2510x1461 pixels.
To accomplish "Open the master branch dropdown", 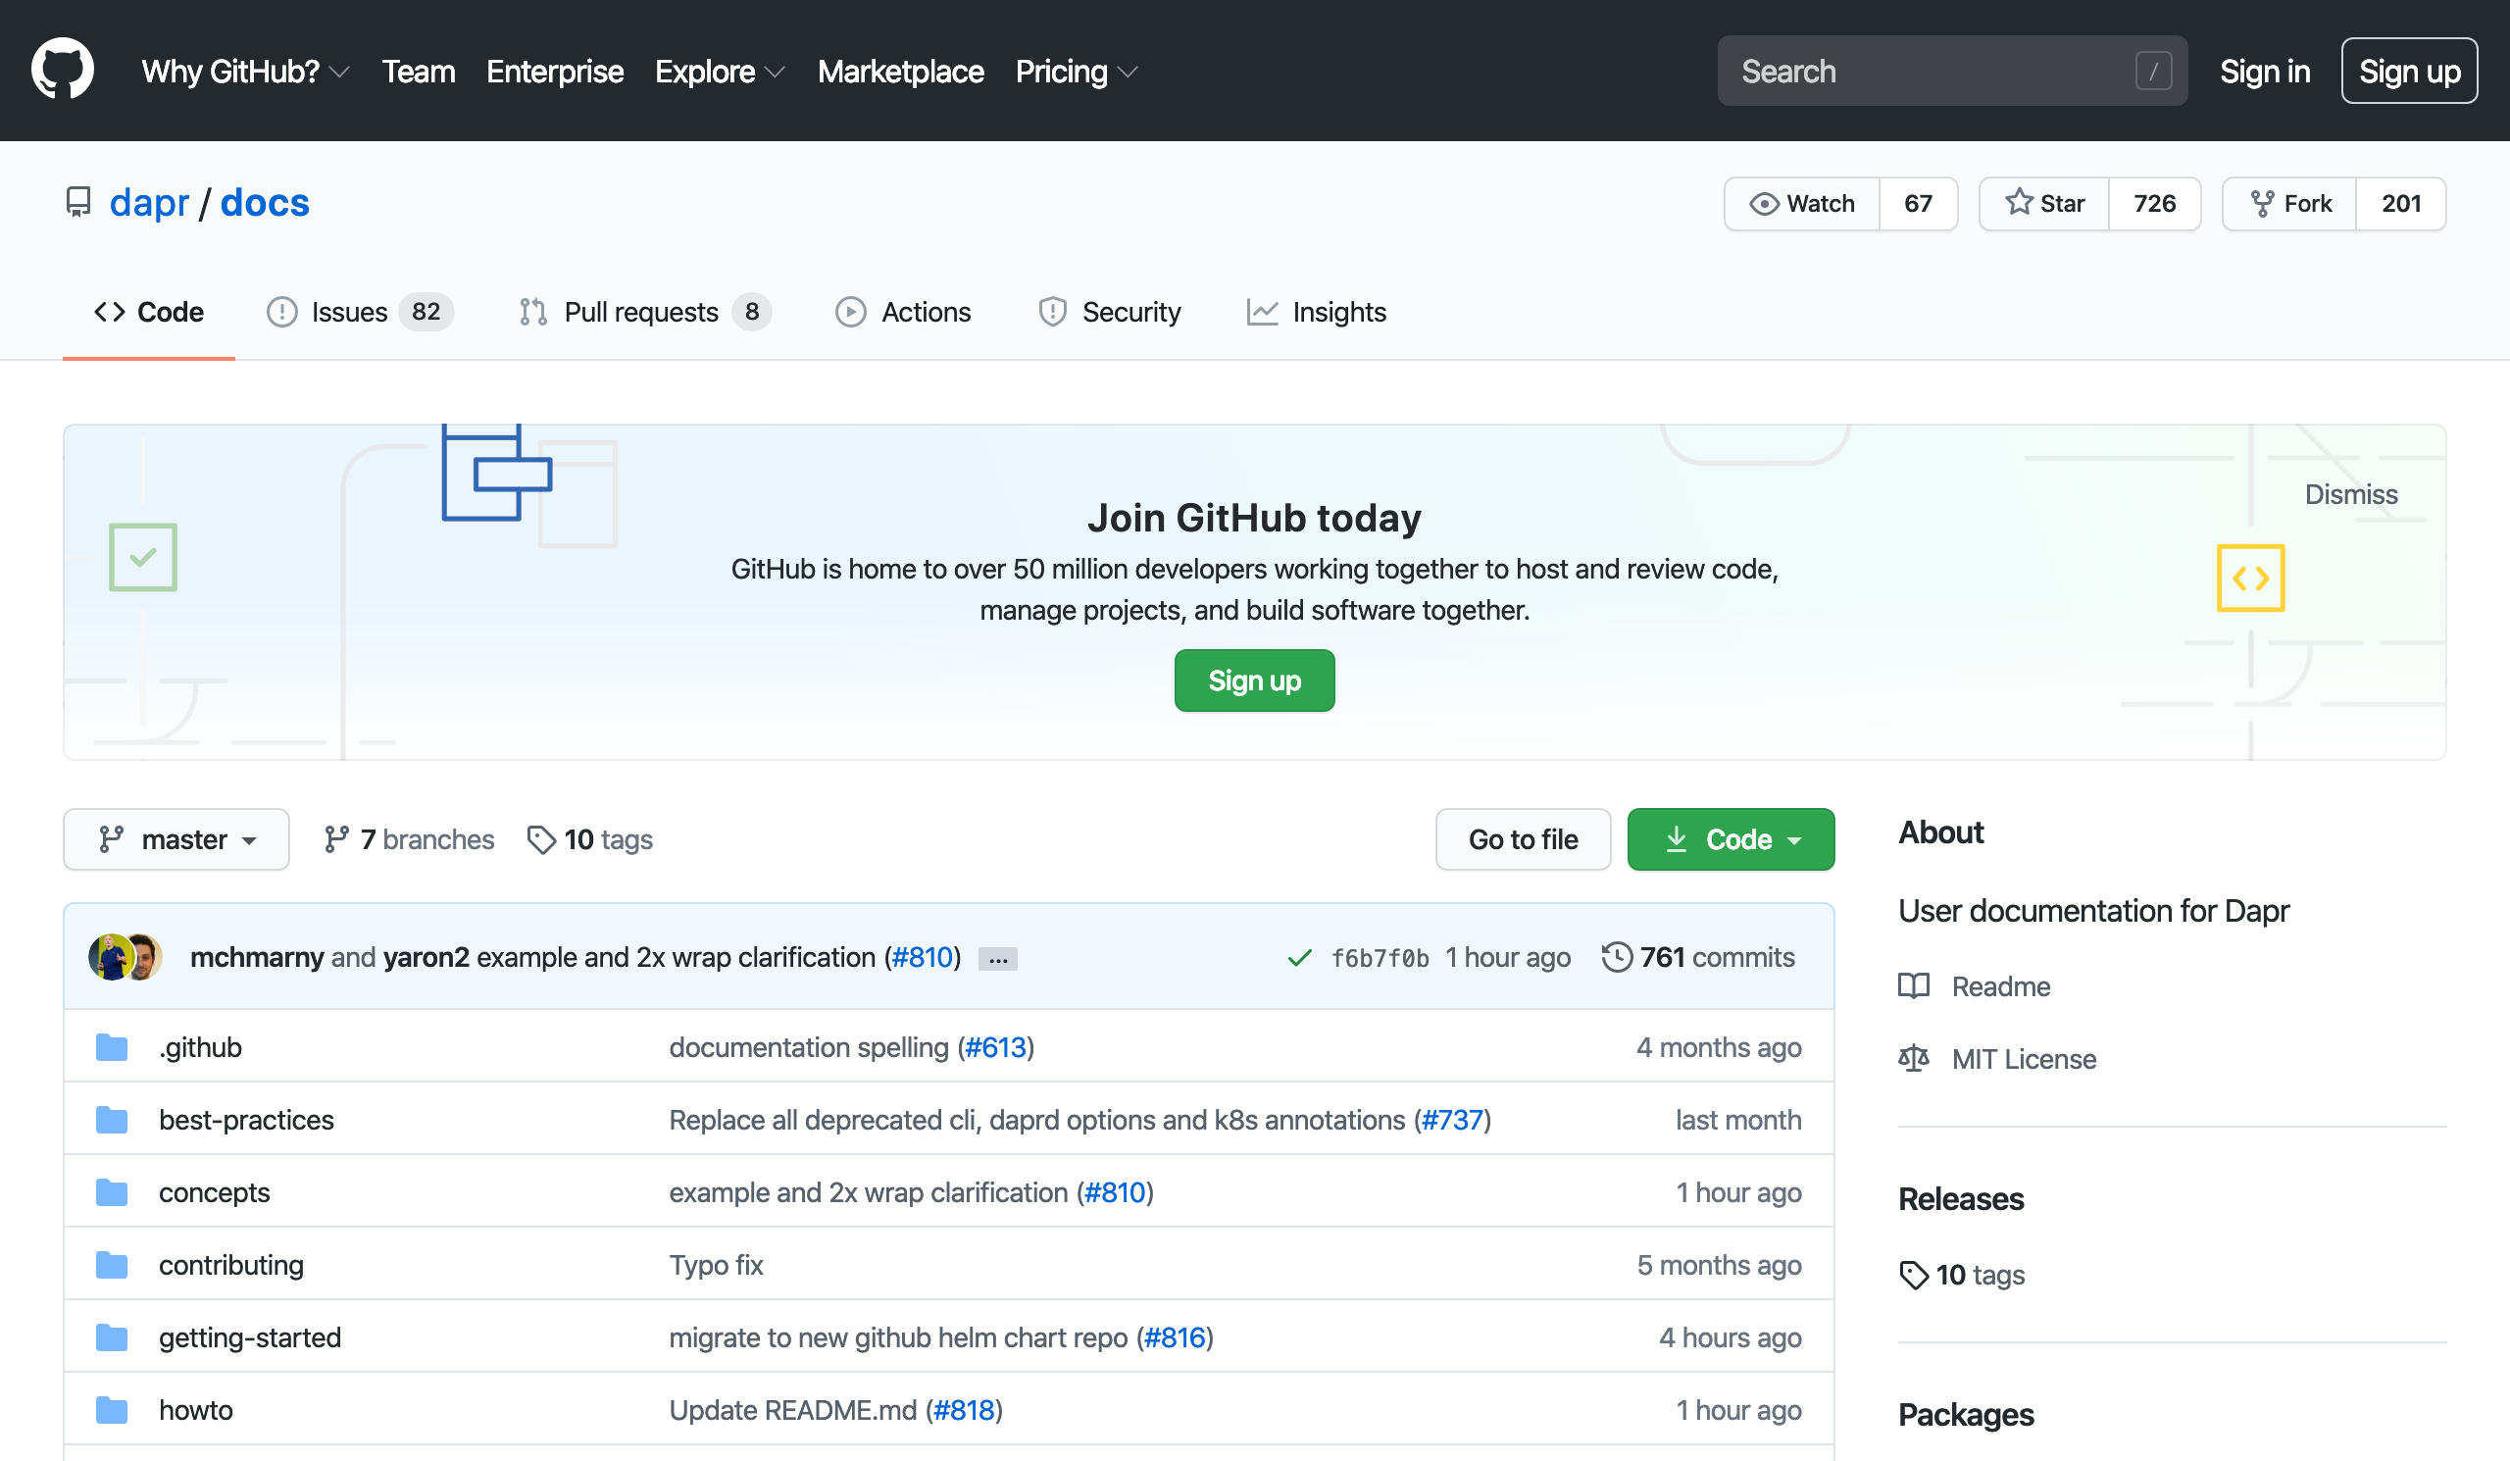I will point(176,839).
